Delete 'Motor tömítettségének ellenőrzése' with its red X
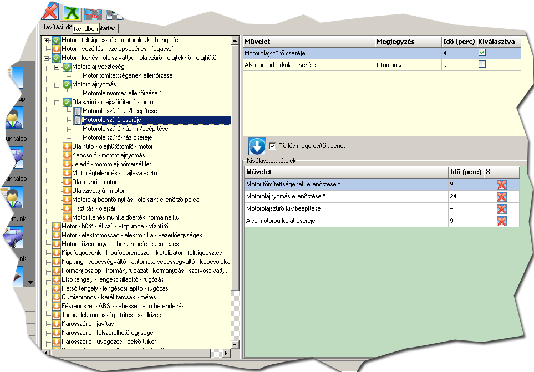 pyautogui.click(x=502, y=184)
